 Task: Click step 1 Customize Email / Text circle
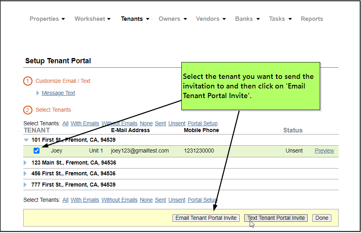click(28, 81)
